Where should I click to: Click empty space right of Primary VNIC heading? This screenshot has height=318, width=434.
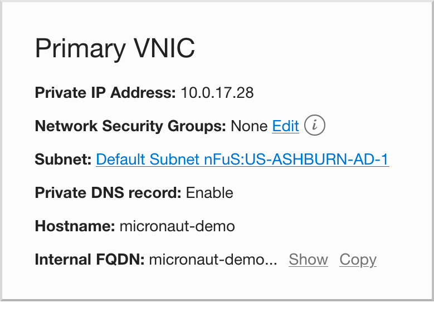click(304, 48)
